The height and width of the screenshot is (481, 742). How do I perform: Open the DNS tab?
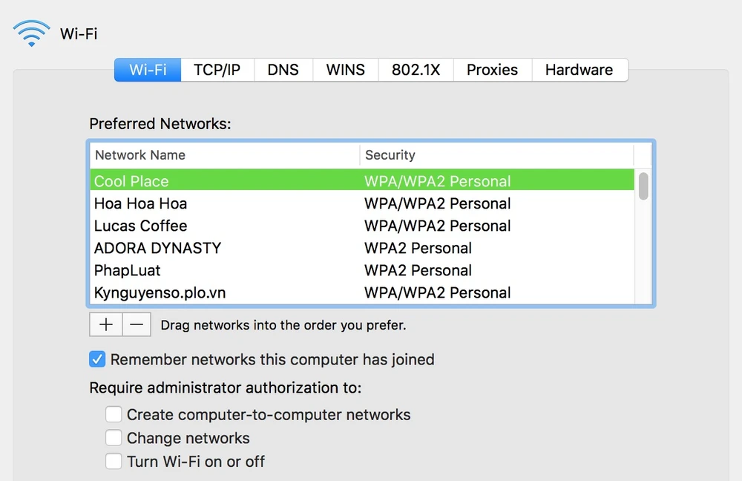pos(283,70)
